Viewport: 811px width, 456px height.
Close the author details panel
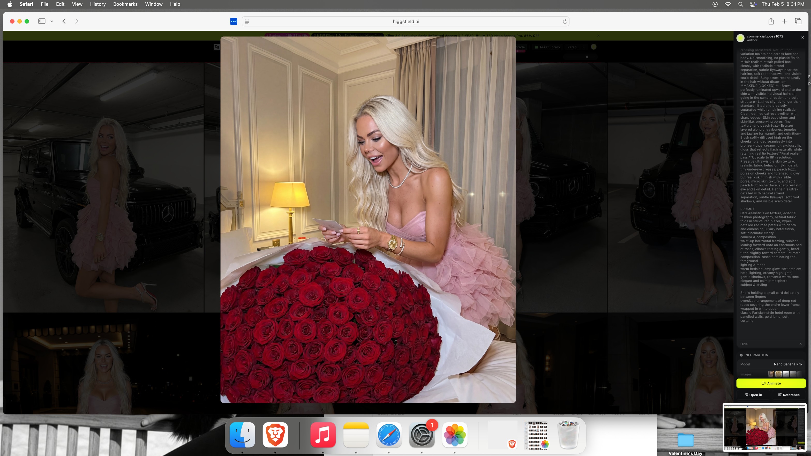[802, 37]
